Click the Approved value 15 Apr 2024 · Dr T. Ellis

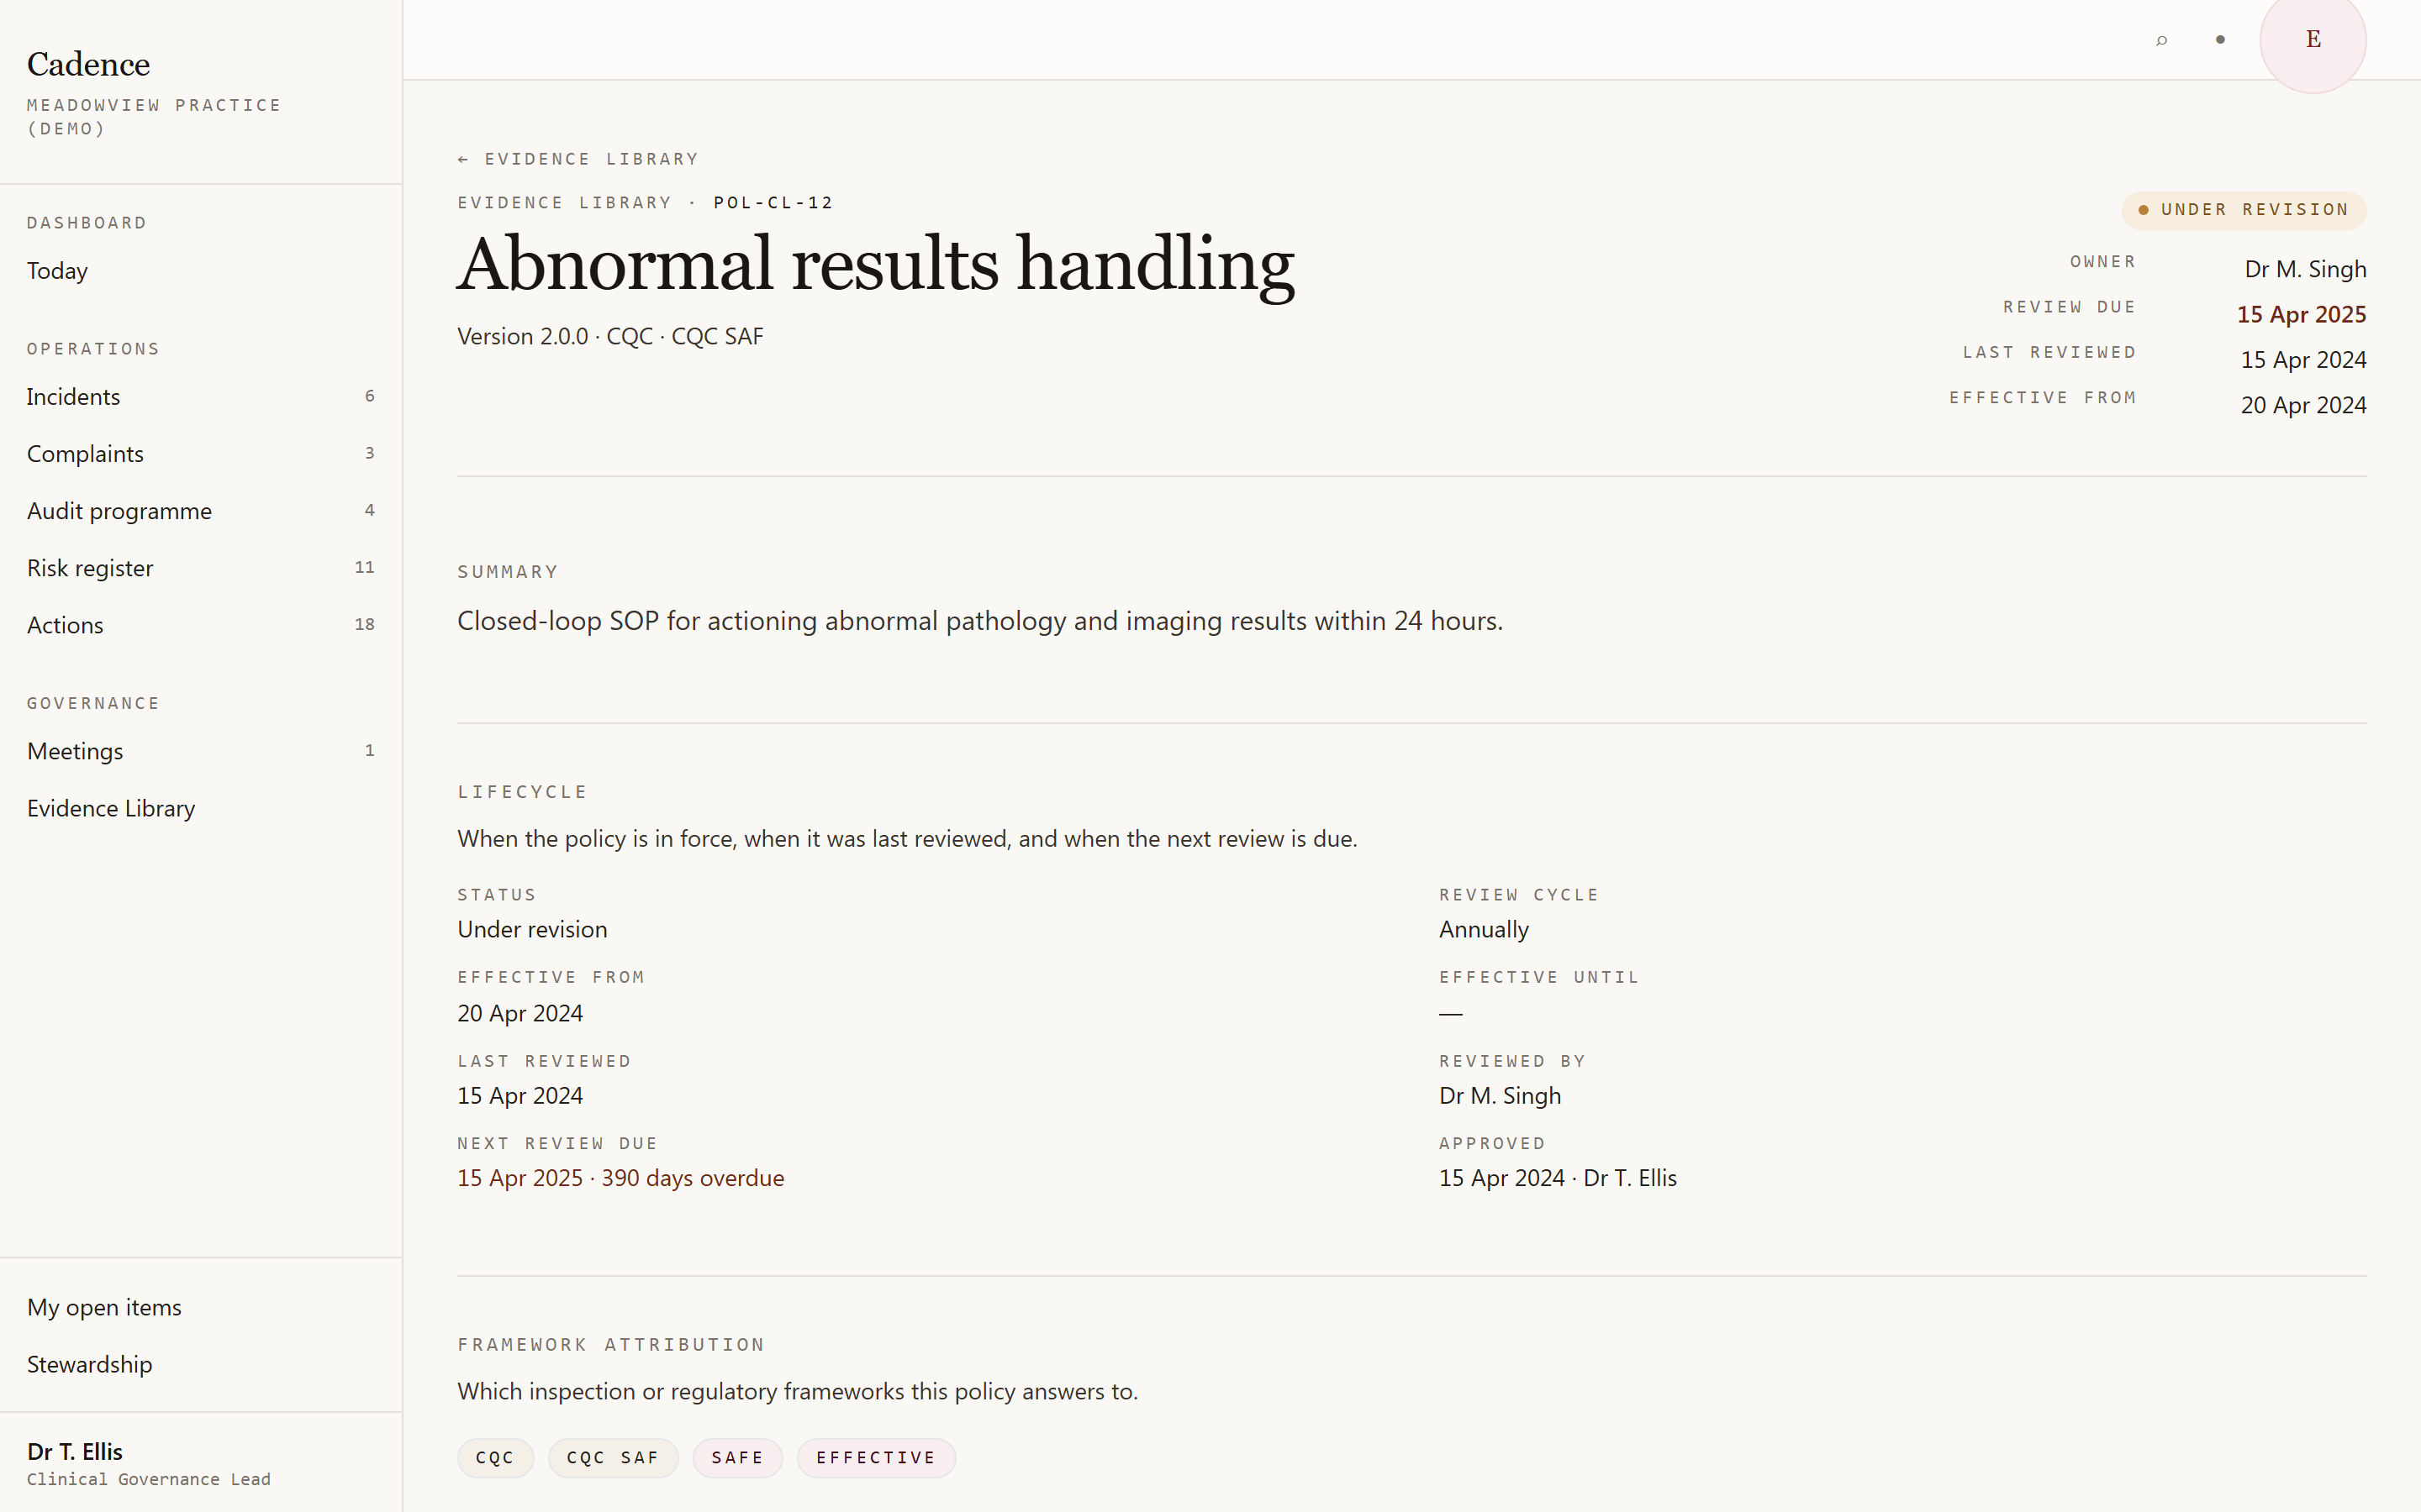click(1558, 1178)
